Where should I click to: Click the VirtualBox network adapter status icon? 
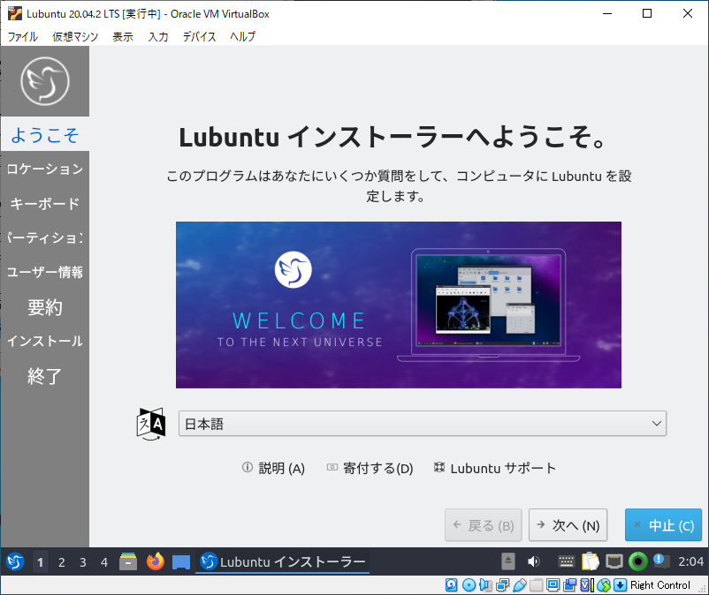coord(502,585)
